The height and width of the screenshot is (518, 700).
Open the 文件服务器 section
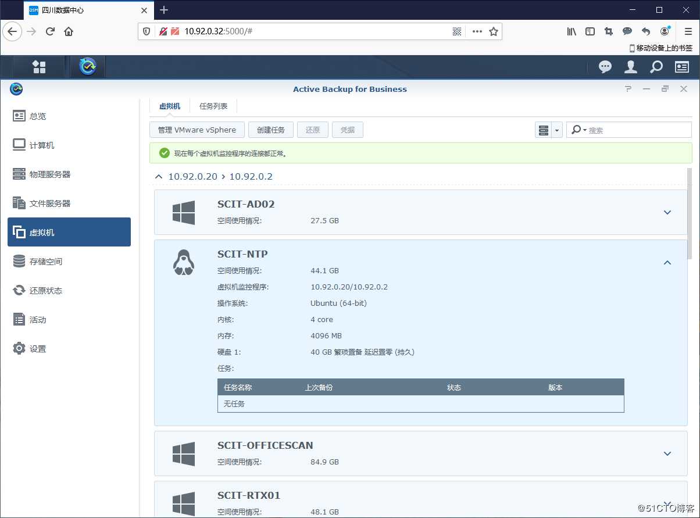(69, 203)
